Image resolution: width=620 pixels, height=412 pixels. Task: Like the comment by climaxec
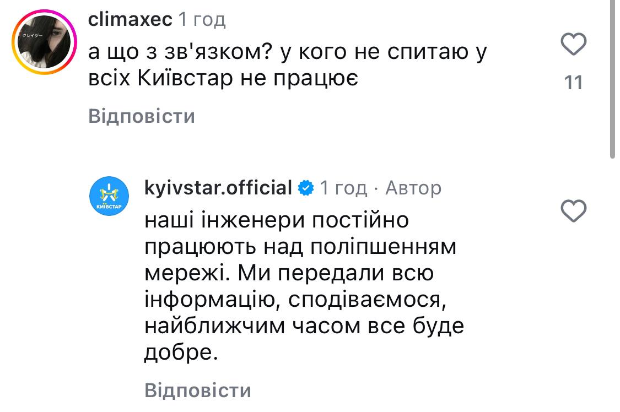(573, 44)
